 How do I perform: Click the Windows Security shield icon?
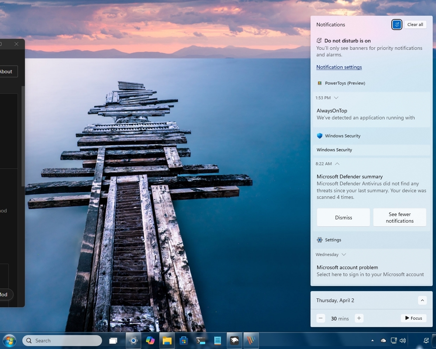pos(319,135)
